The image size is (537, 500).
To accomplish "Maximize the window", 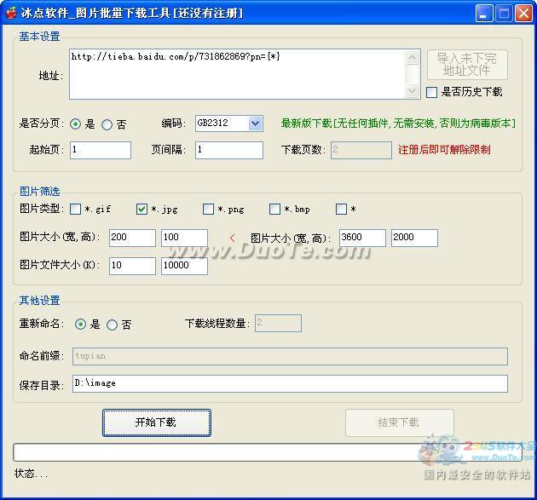I will (x=504, y=14).
